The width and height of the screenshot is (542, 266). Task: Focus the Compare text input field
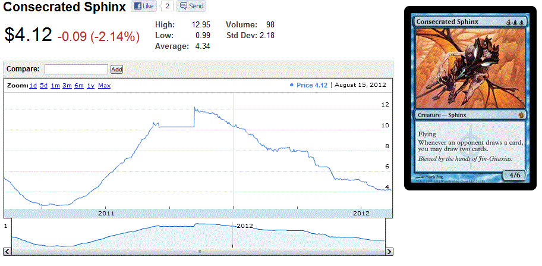[76, 70]
